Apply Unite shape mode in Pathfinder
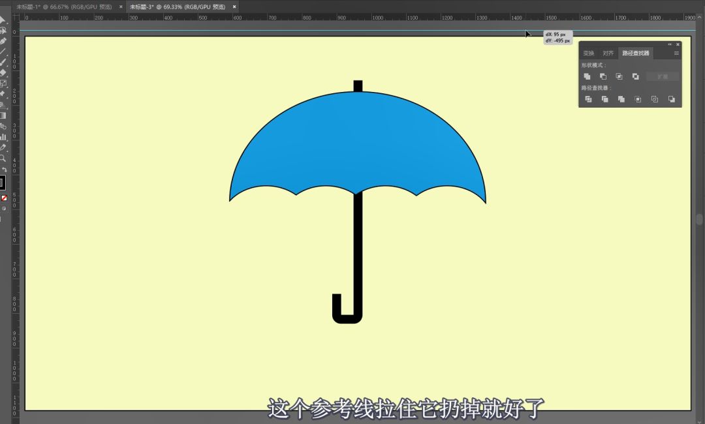The image size is (705, 424). click(x=587, y=77)
